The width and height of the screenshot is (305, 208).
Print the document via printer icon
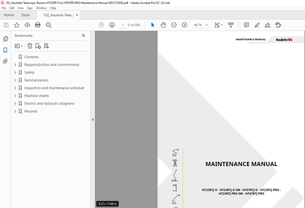[x=38, y=25]
